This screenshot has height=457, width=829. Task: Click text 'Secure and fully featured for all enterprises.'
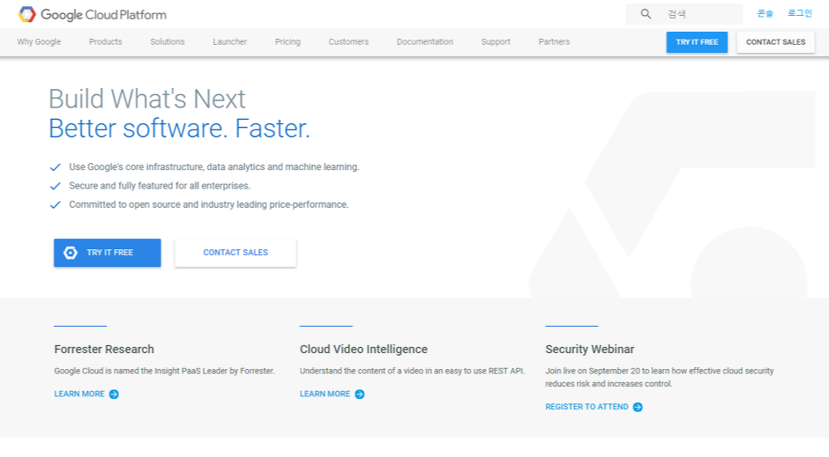[160, 186]
